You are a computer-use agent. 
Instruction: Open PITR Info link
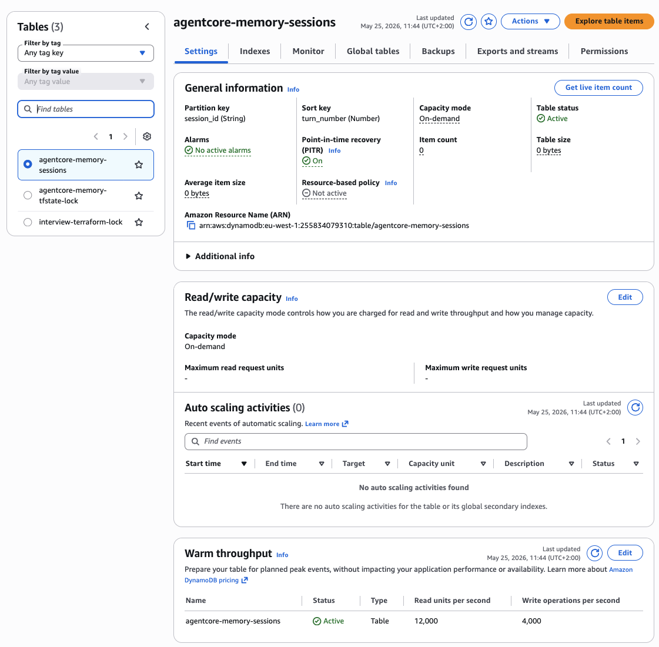pyautogui.click(x=334, y=151)
